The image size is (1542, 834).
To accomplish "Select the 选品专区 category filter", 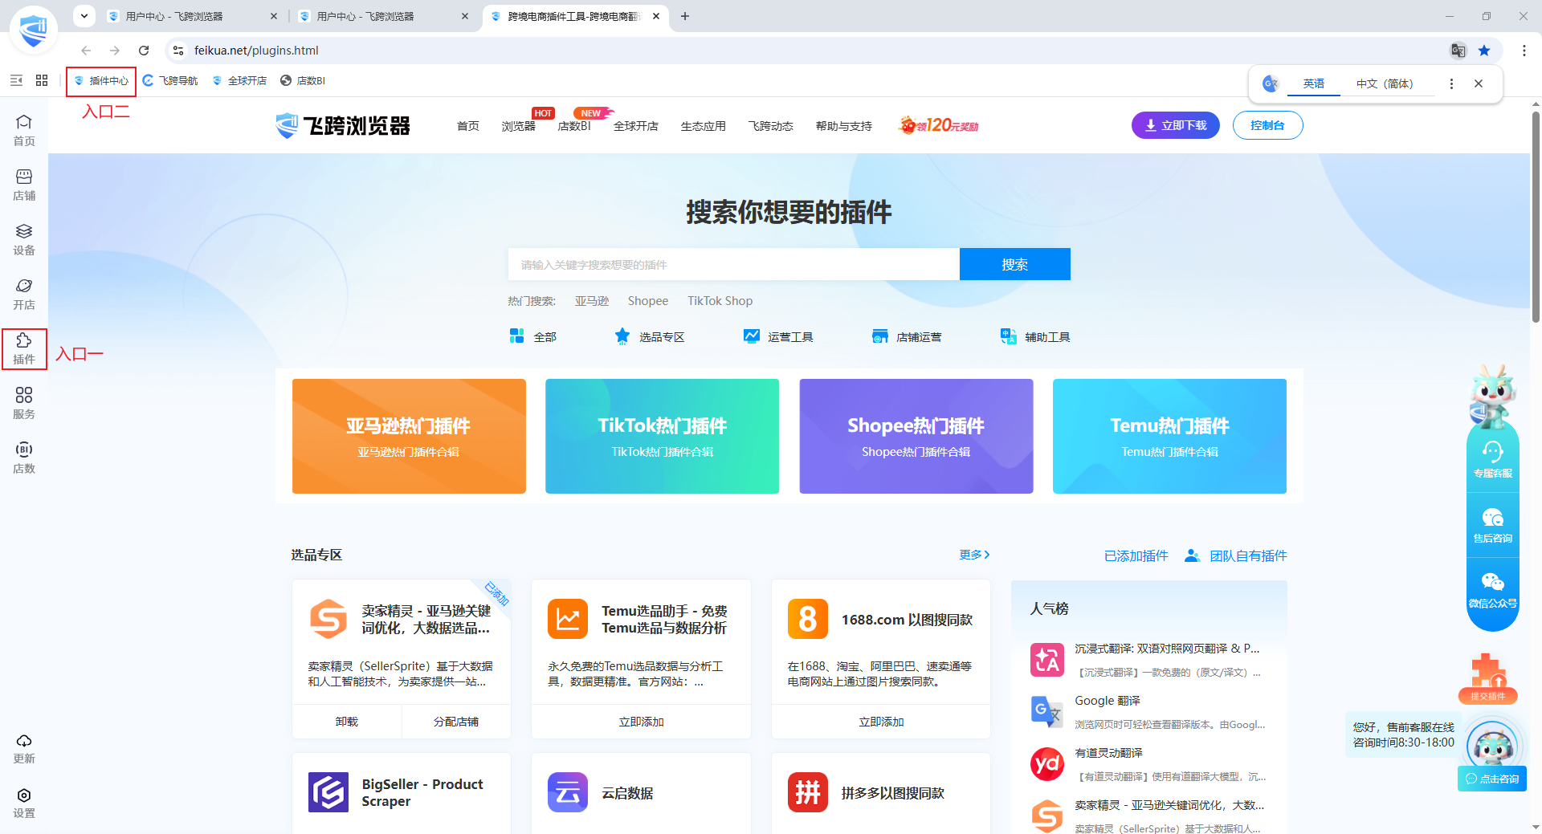I will (650, 336).
